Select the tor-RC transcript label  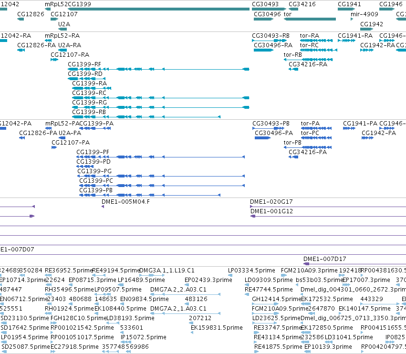coord(309,45)
